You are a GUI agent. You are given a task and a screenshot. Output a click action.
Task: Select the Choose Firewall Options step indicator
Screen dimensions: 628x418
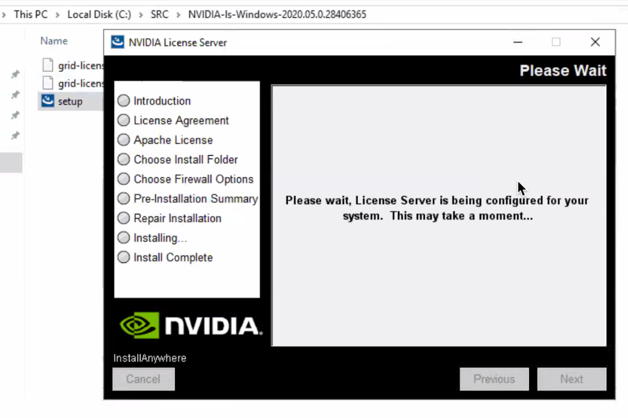(124, 179)
